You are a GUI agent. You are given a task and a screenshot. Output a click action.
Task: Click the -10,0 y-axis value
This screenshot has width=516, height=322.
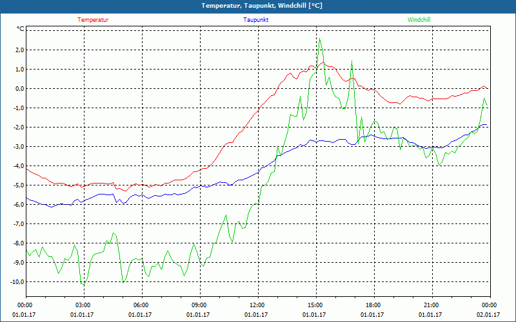pyautogui.click(x=17, y=282)
